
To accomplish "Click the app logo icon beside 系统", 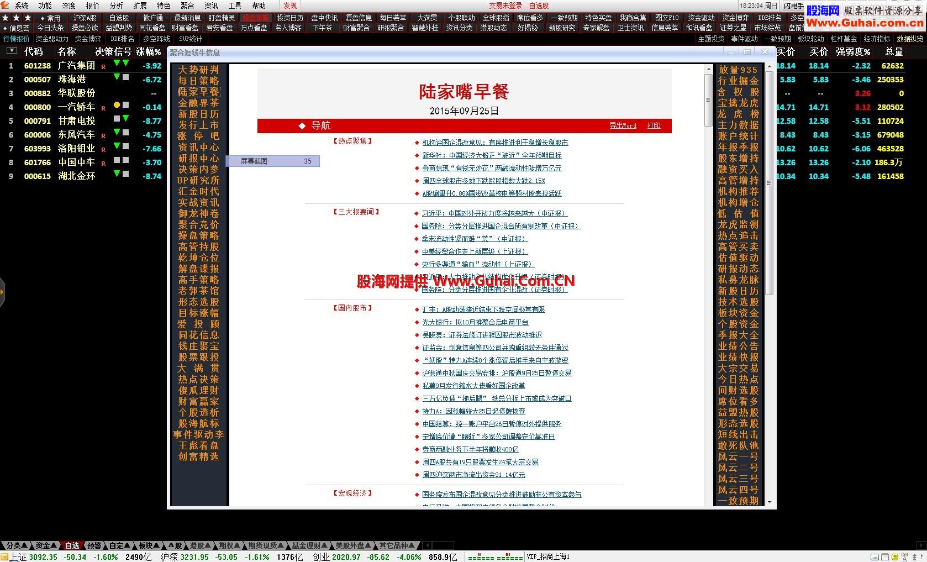I will 5,5.
